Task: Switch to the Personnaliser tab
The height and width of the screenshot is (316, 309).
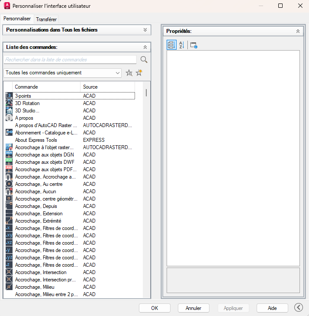Action: (x=17, y=19)
